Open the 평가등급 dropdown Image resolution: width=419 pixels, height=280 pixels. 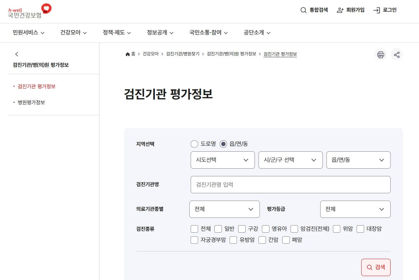coord(355,209)
